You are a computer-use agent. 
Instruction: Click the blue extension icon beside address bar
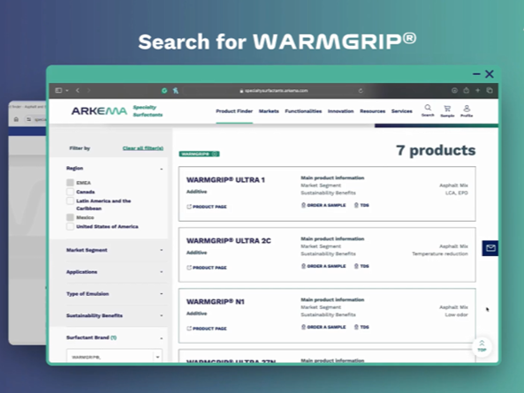point(176,90)
